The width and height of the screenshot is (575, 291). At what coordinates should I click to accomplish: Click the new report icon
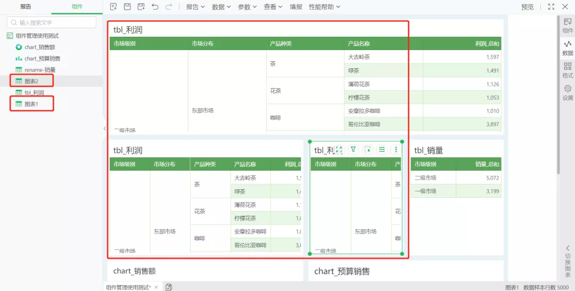click(x=113, y=6)
